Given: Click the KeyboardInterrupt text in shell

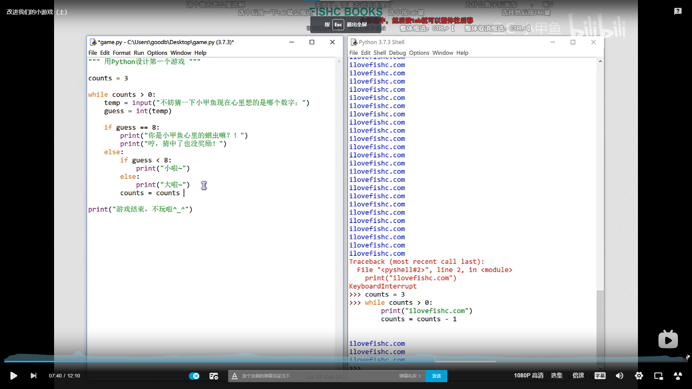Looking at the screenshot, I should pos(383,286).
